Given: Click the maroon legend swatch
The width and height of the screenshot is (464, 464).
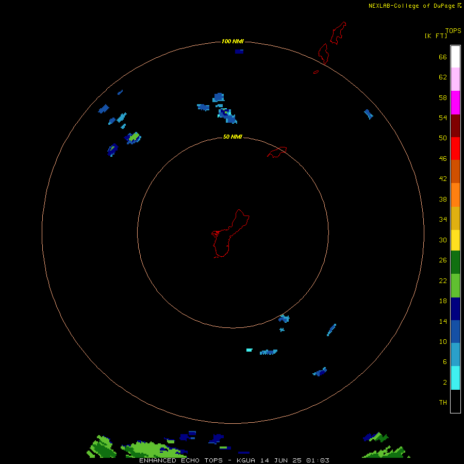Looking at the screenshot, I should 455,126.
